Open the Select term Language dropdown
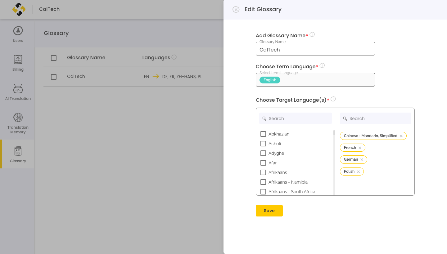The height and width of the screenshot is (254, 447). point(315,80)
